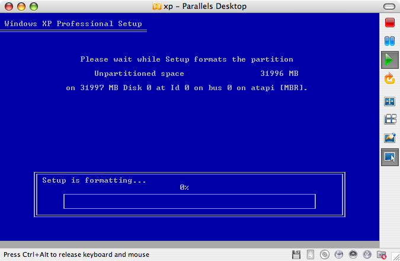Click the CD/DVD drive status icon

click(325, 254)
